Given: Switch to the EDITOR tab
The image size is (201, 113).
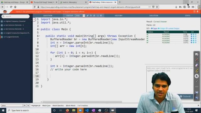Looking at the screenshot, I should 70,16.
